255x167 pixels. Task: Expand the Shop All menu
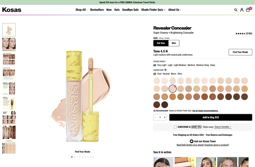(81, 10)
